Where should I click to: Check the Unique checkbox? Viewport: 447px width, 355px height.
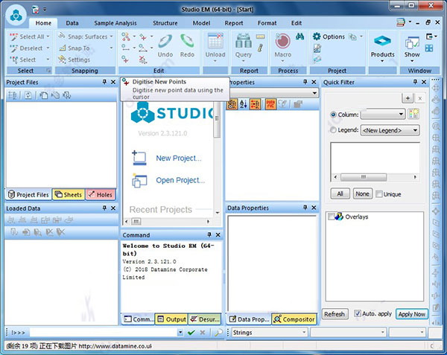coord(379,194)
